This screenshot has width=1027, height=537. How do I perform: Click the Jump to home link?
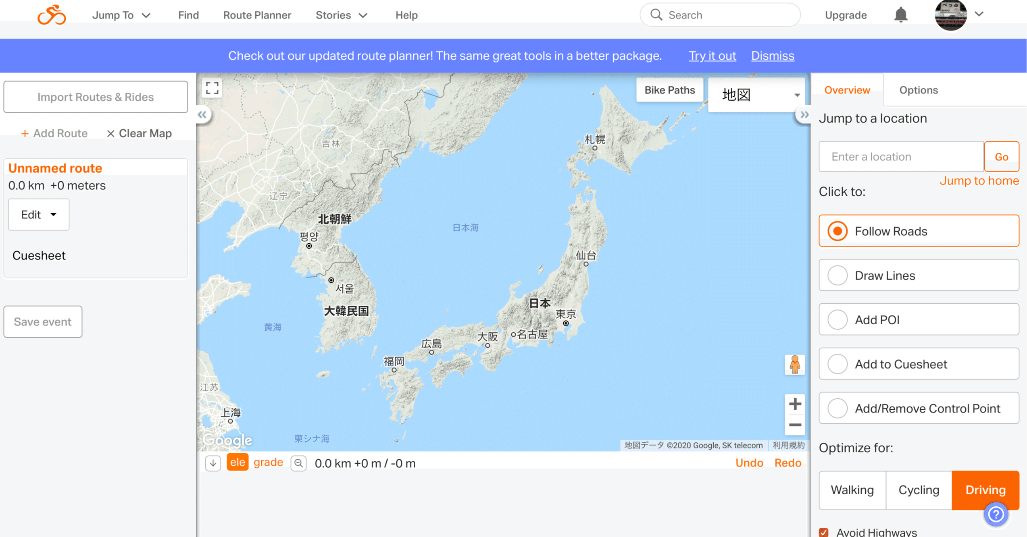click(979, 180)
